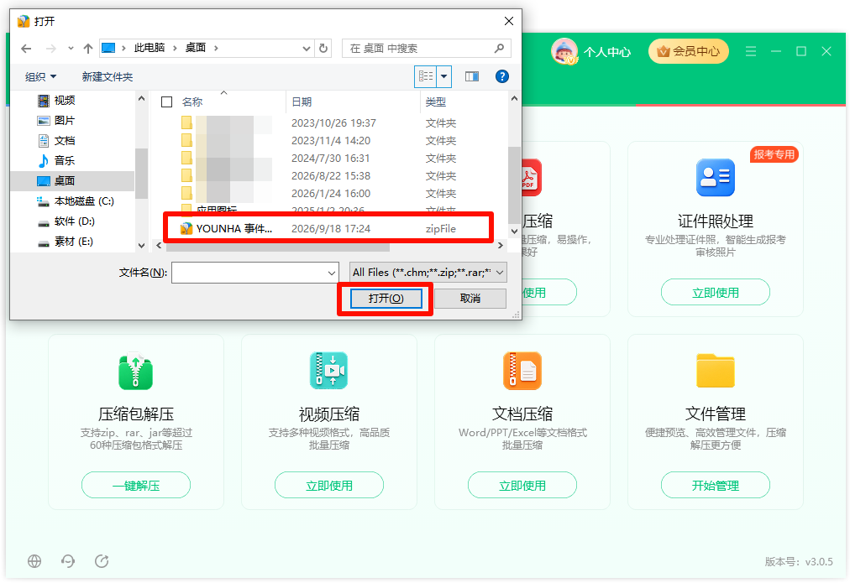Click 立即使用 under 视频压缩
This screenshot has height=583, width=850.
329,486
